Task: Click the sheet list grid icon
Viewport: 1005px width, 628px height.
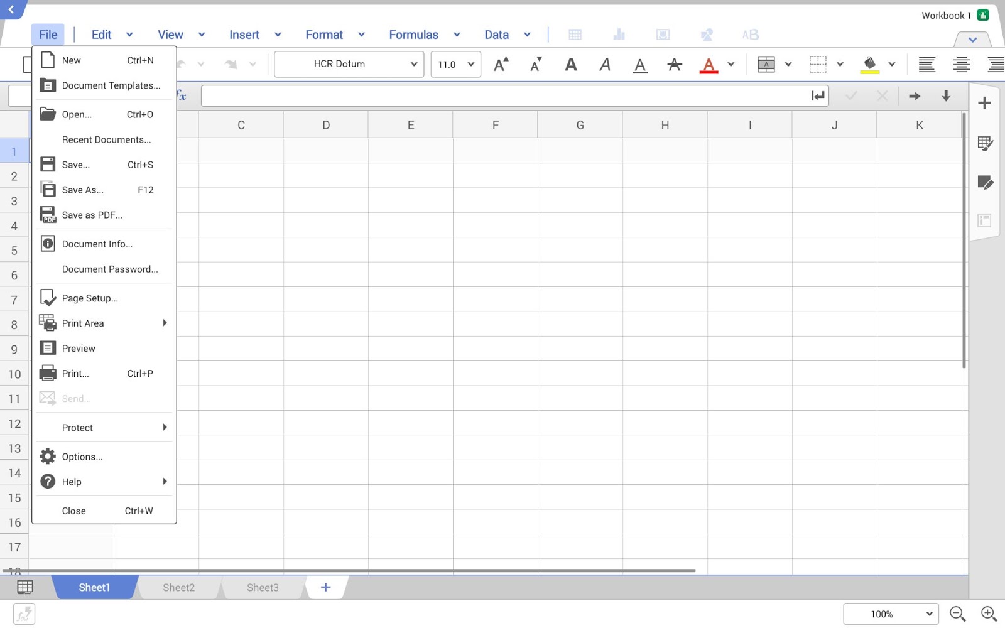Action: (x=25, y=587)
